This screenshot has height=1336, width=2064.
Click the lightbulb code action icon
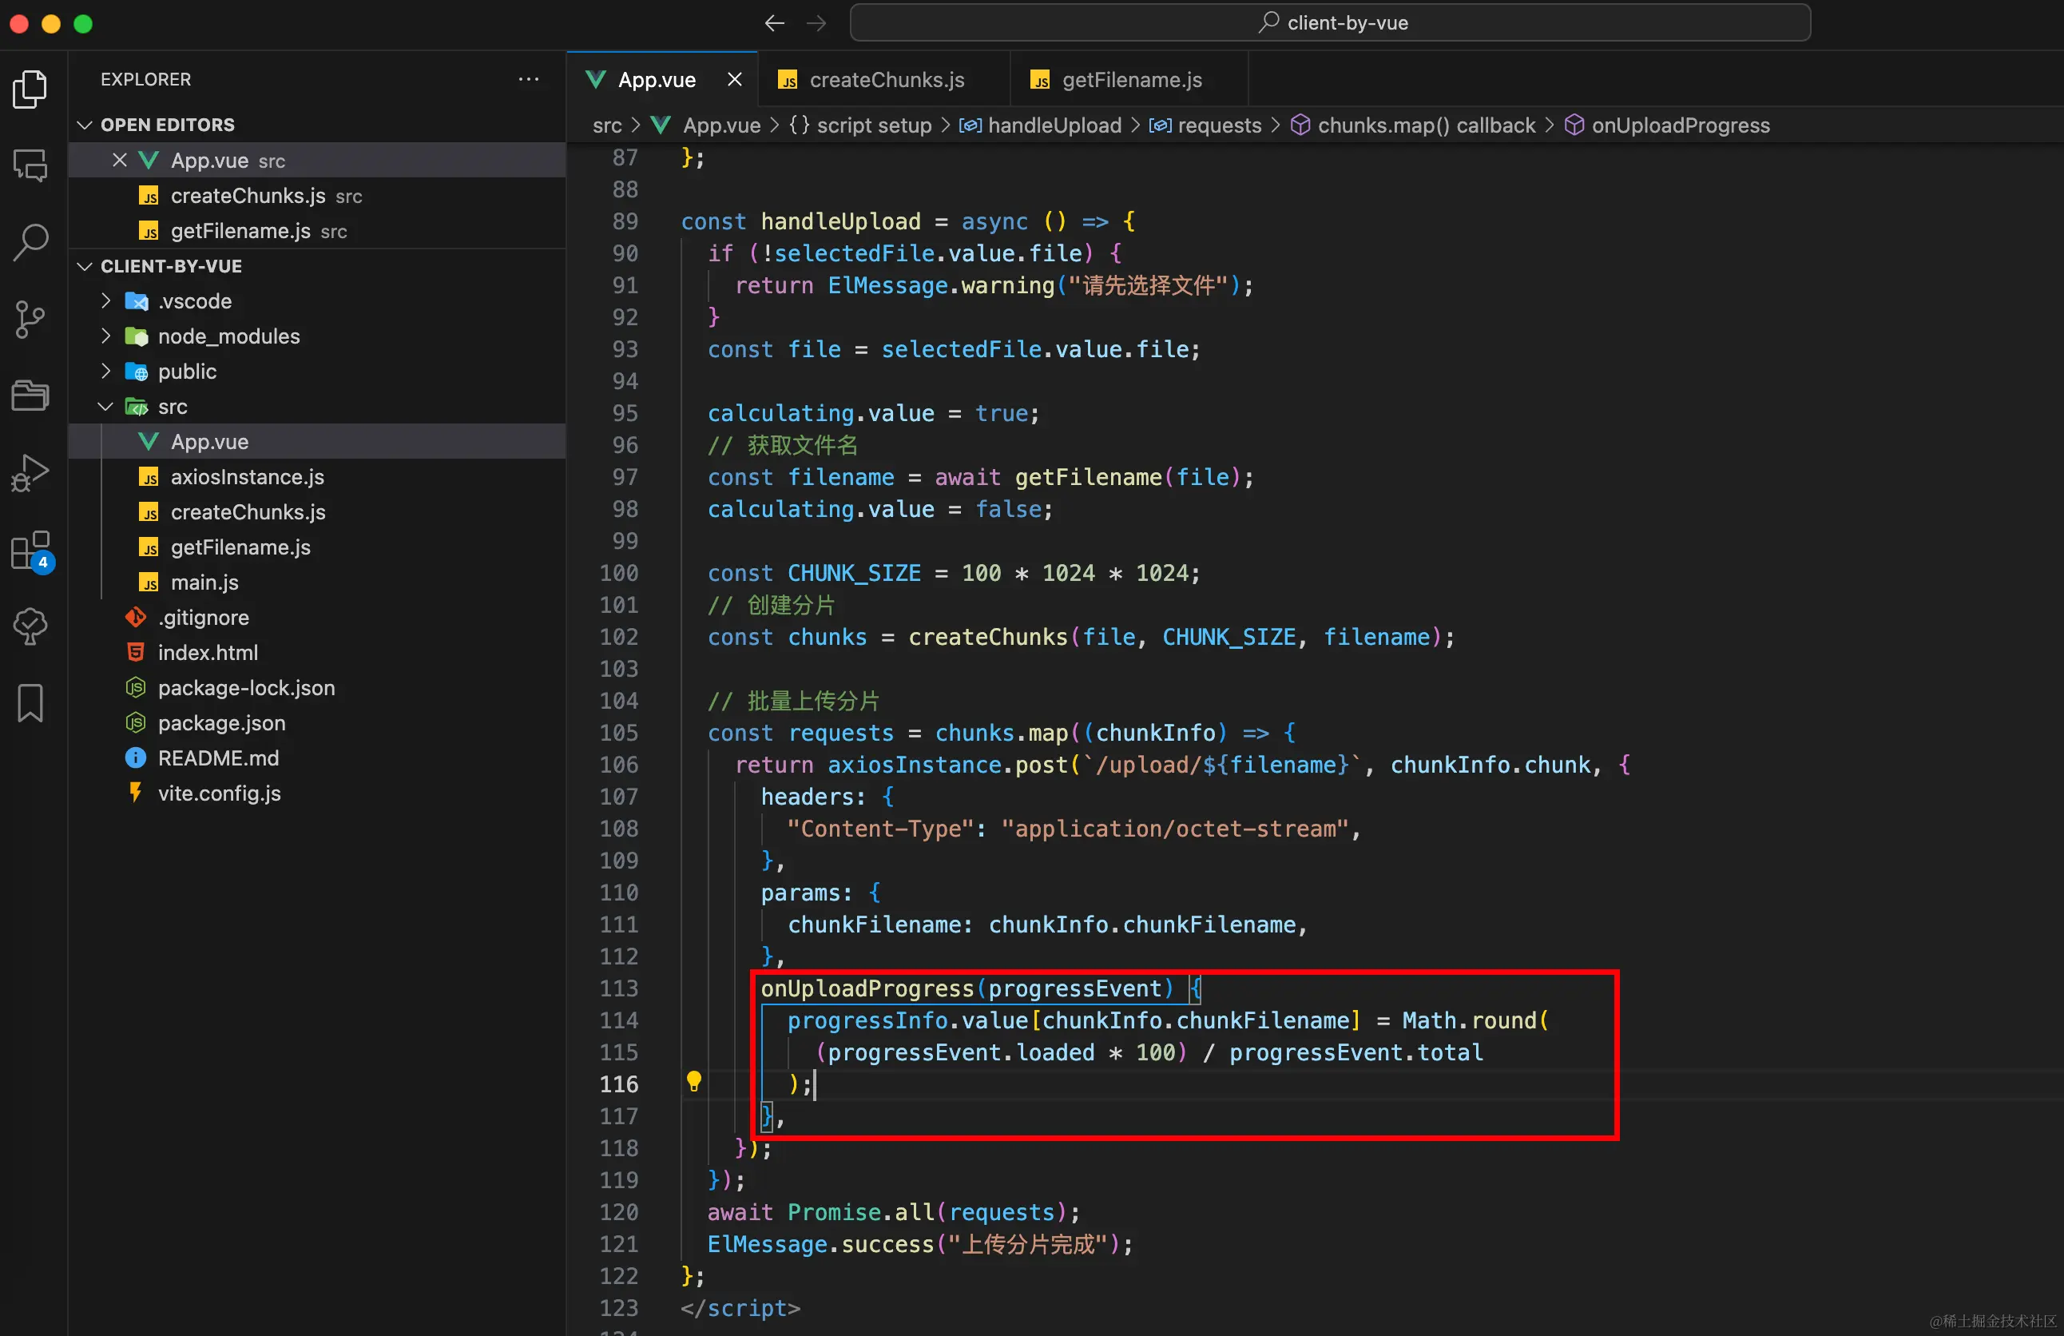694,1081
